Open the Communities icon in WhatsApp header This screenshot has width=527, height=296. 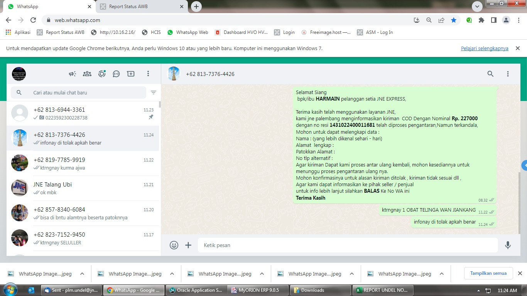click(x=87, y=74)
